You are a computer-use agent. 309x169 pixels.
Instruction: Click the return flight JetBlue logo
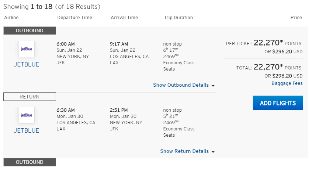coord(27,115)
